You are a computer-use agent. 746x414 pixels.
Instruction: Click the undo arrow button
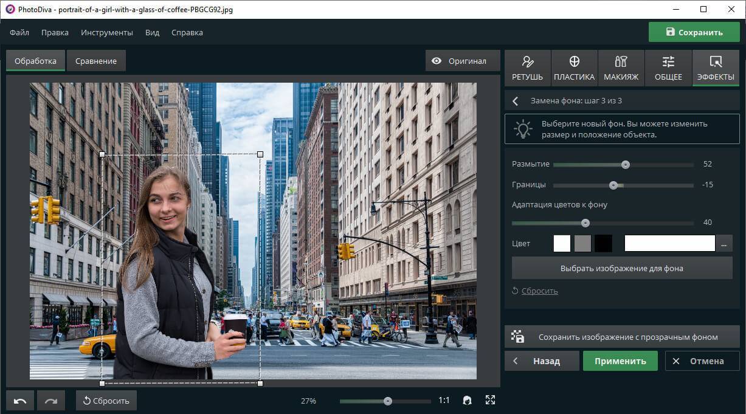click(20, 401)
